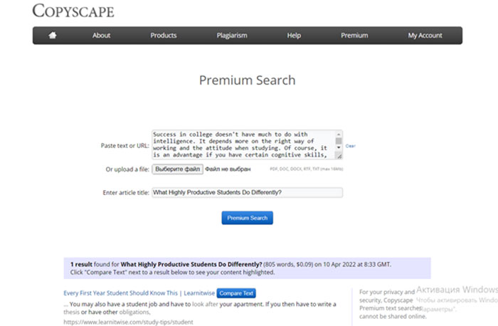498x326 pixels.
Task: Click the home icon in navigation bar
Action: coord(53,36)
